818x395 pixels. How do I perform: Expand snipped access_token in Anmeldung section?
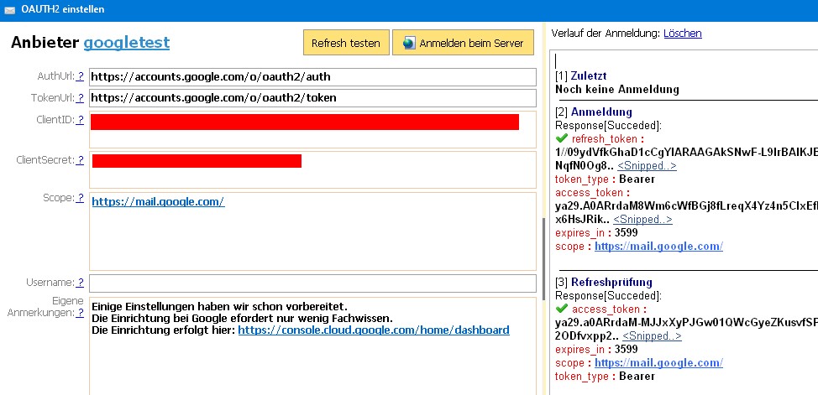click(642, 220)
